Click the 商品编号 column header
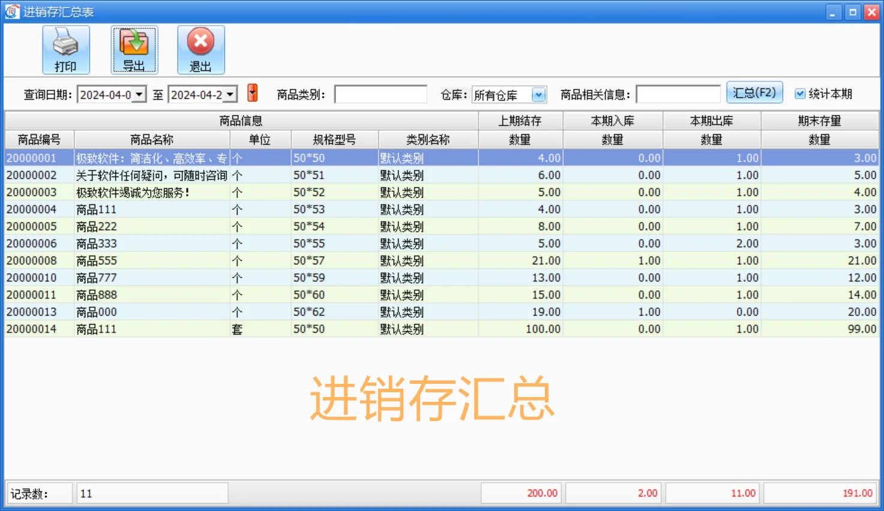Viewport: 884px width, 511px height. (x=38, y=139)
